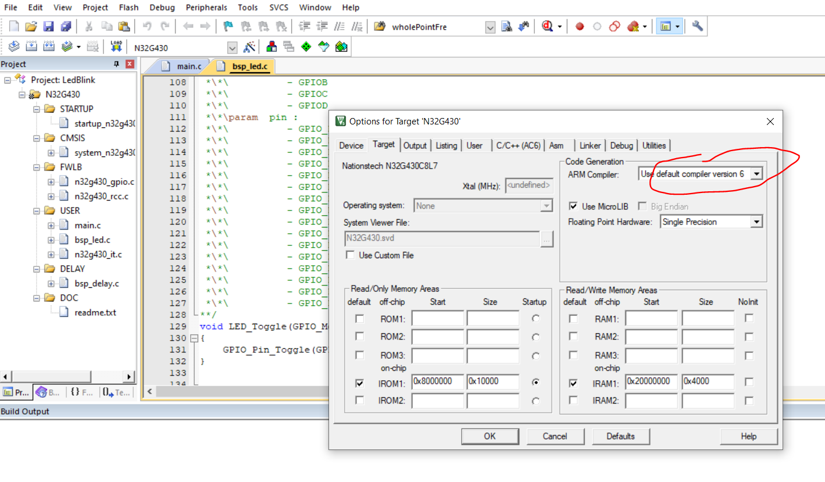Click the Help button in dialog
Viewport: 825px width, 482px height.
pos(748,436)
